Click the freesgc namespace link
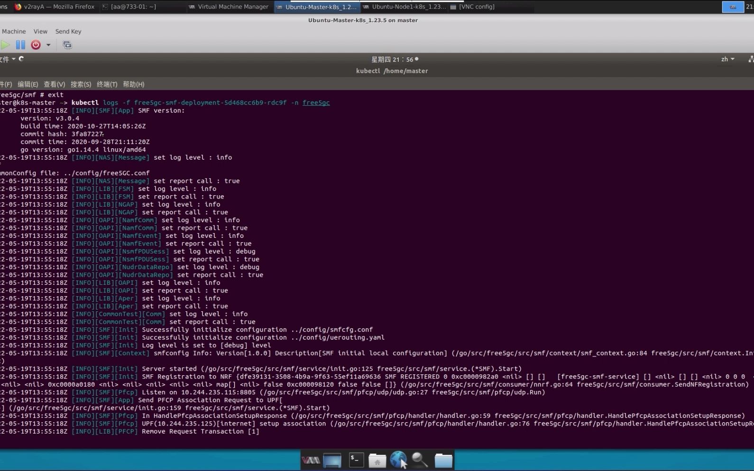This screenshot has width=754, height=471. [316, 102]
